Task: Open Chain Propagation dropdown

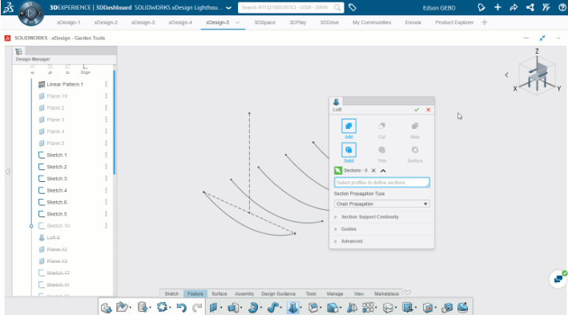Action: (382, 204)
